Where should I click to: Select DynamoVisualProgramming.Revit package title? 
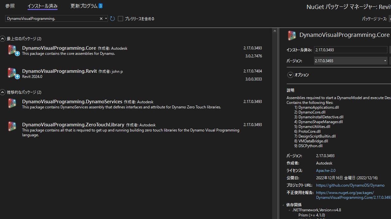[59, 71]
